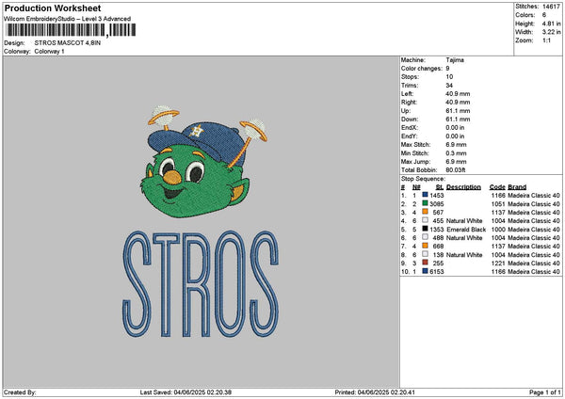Image resolution: width=565 pixels, height=399 pixels.
Task: Click the orange swatch beside 668 stitches
Action: coord(426,246)
